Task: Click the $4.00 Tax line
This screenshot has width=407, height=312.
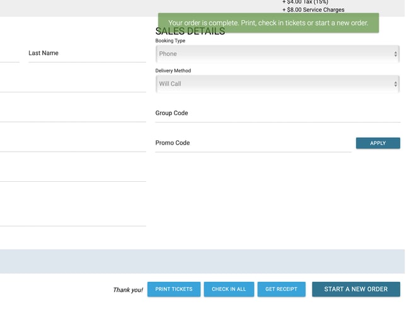Action: click(305, 2)
